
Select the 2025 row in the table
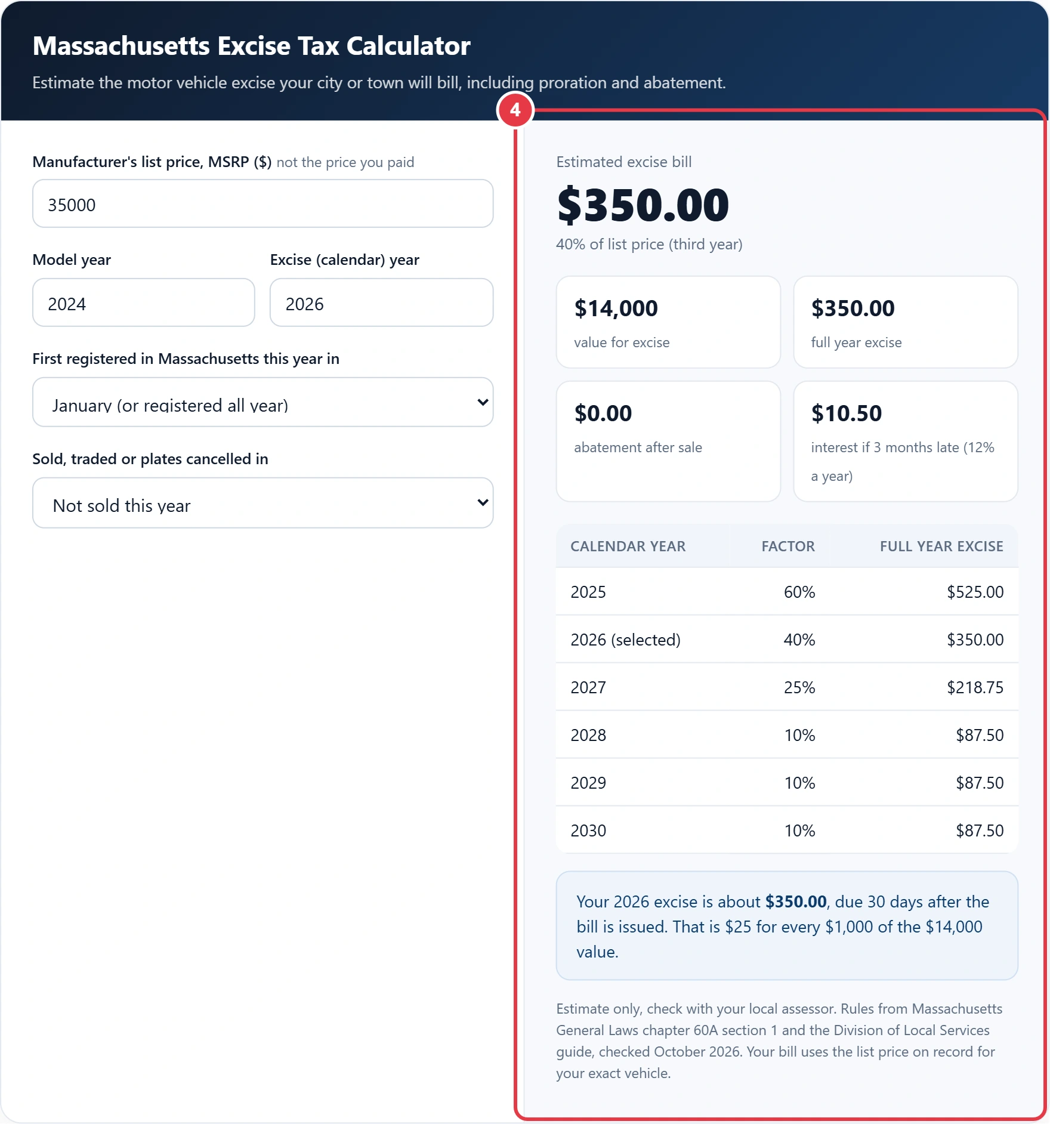787,592
